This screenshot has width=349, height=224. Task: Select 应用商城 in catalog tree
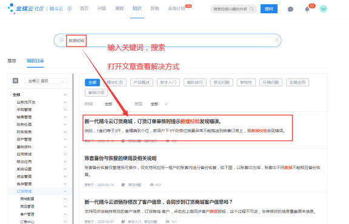click(x=24, y=154)
